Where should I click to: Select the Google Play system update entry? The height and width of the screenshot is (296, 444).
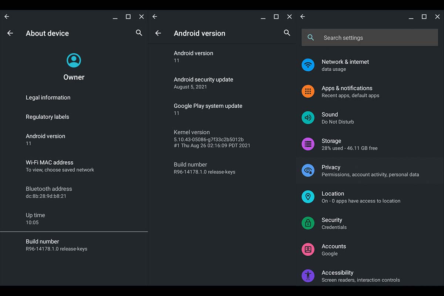pyautogui.click(x=208, y=109)
